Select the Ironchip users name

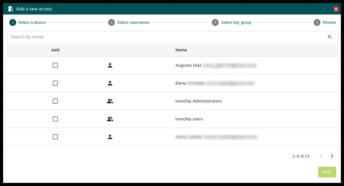click(189, 119)
